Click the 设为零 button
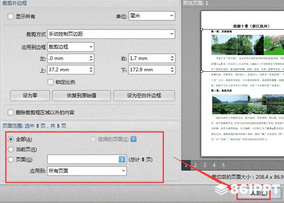 [x=30, y=96]
